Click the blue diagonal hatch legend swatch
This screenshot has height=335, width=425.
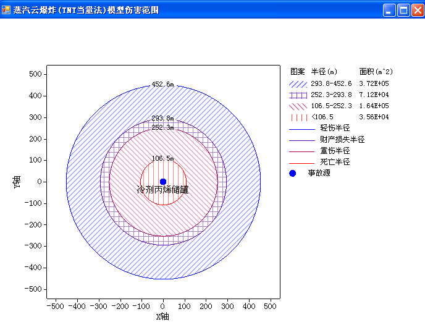click(x=298, y=84)
